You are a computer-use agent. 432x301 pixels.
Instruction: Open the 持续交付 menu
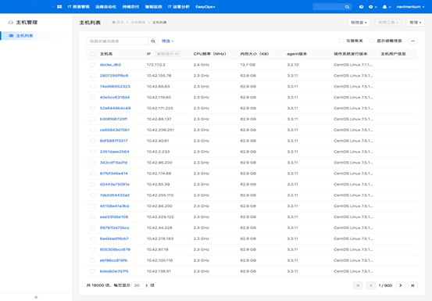pyautogui.click(x=130, y=6)
